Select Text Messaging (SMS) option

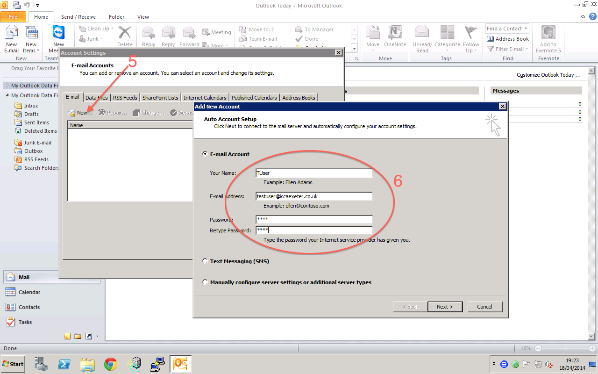pyautogui.click(x=205, y=261)
